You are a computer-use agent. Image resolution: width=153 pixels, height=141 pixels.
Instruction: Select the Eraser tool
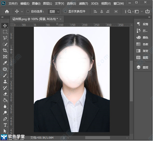click(x=5, y=94)
